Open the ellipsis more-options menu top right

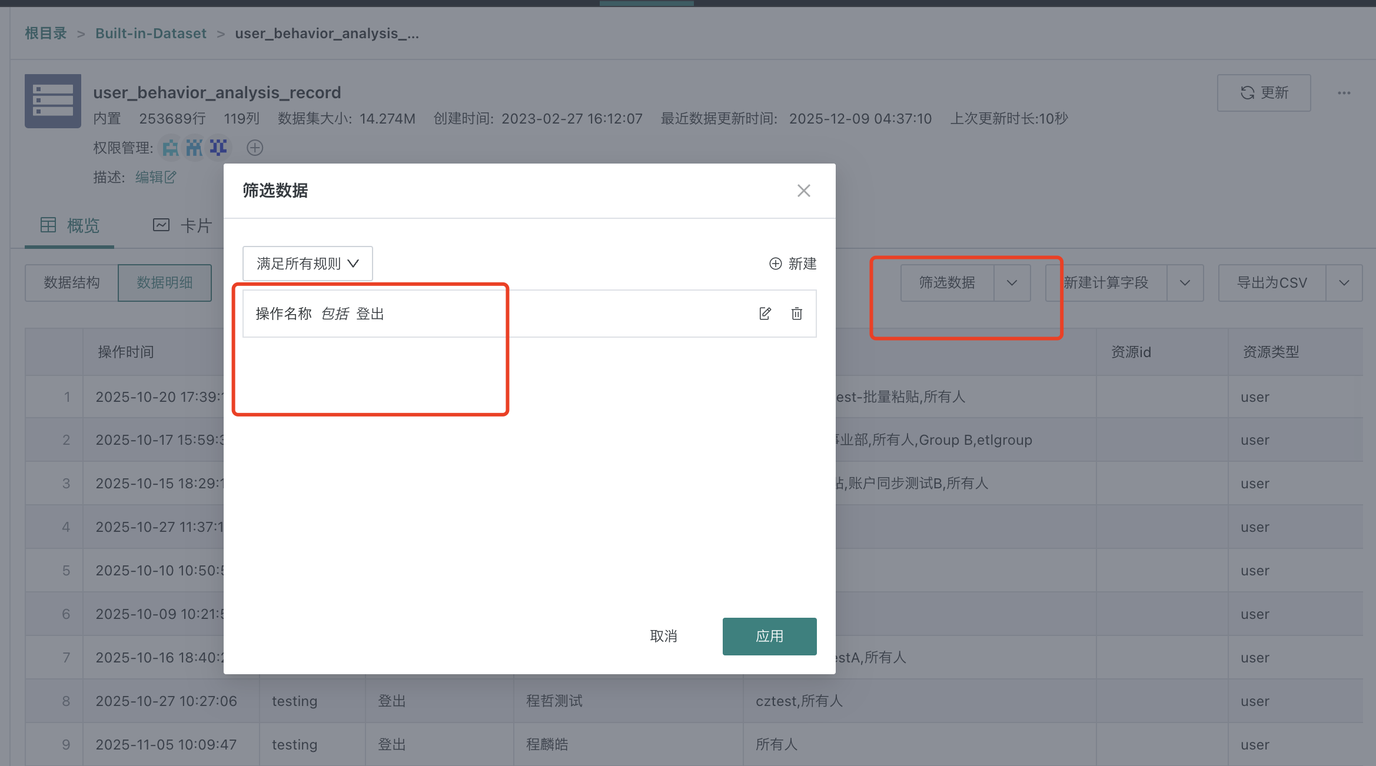1344,92
